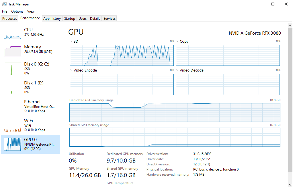Viewport: 293px width, 190px height.
Task: Maximize the Task Manager window
Action: point(273,4)
